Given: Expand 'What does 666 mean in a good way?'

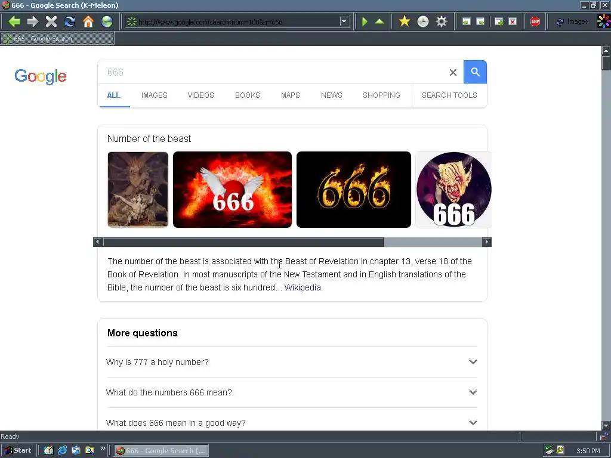Looking at the screenshot, I should pyautogui.click(x=292, y=423).
